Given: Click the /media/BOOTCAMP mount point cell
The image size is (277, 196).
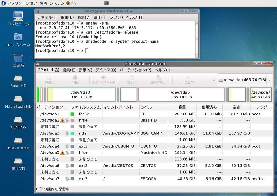Looking at the screenshot, I should [x=121, y=133].
